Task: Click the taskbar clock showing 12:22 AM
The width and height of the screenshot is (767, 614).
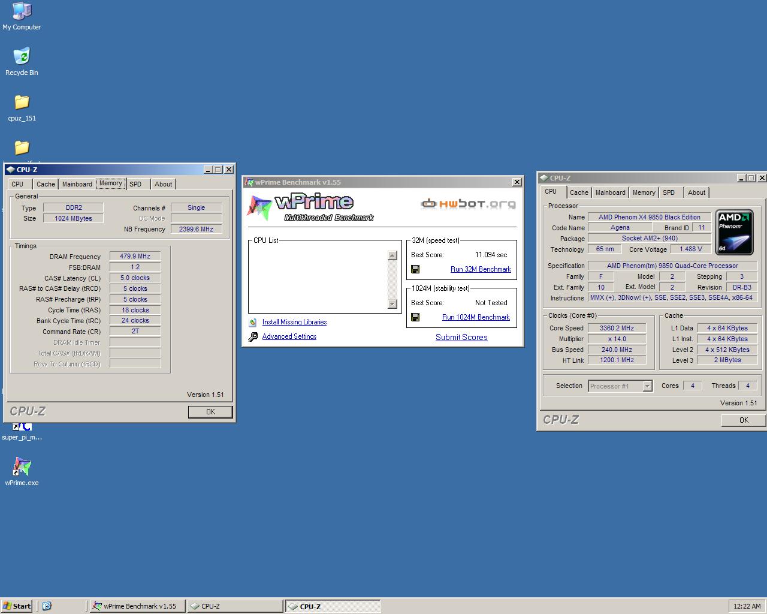Action: (747, 606)
